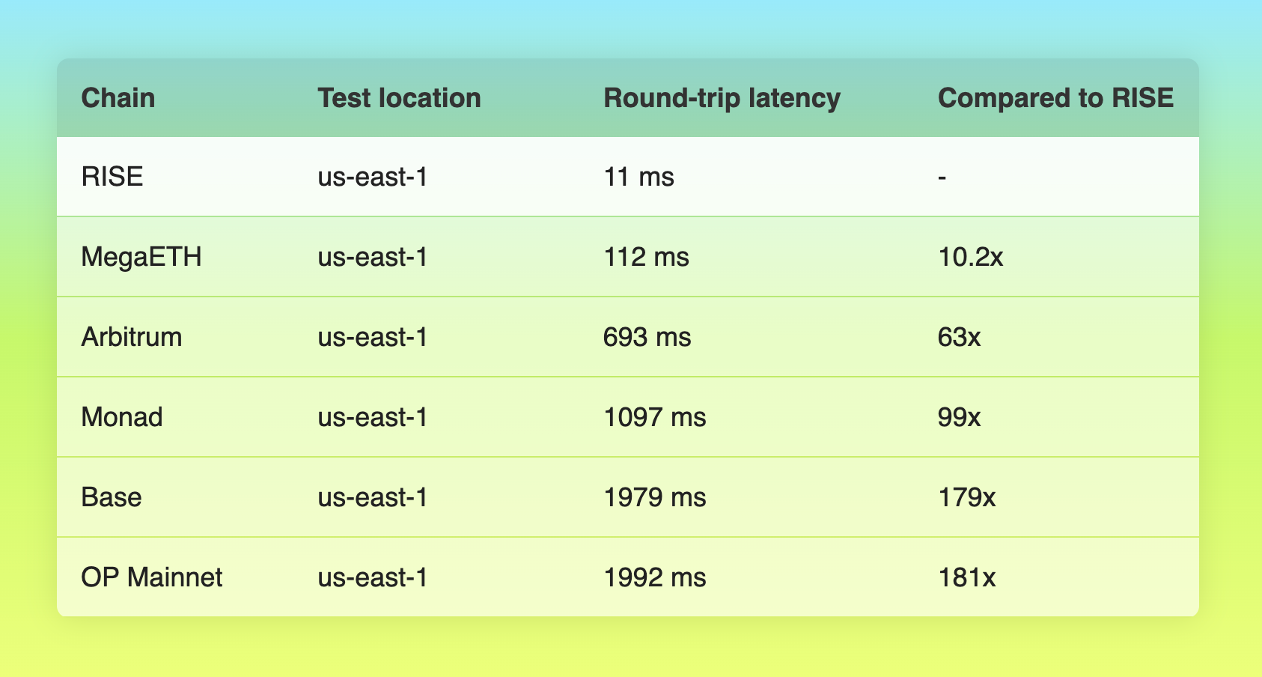This screenshot has width=1262, height=677.
Task: Select the 1992 ms latency value
Action: 655,577
